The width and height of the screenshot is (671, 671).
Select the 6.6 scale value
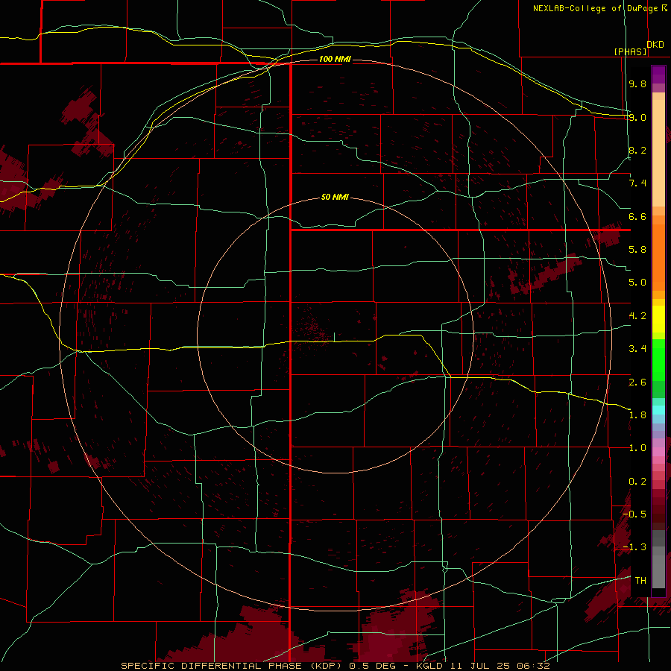(x=637, y=216)
